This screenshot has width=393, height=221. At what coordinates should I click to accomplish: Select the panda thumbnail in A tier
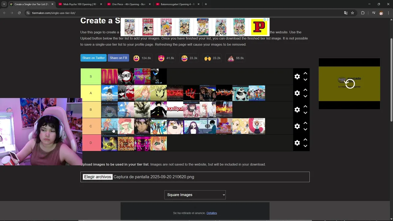240,93
